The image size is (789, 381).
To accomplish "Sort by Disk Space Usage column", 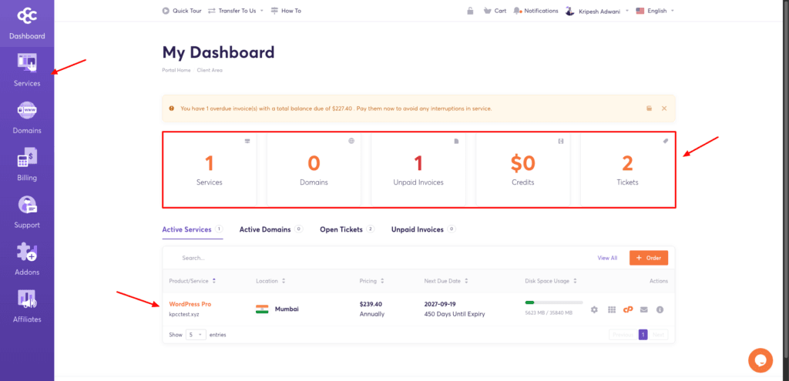I will point(551,281).
